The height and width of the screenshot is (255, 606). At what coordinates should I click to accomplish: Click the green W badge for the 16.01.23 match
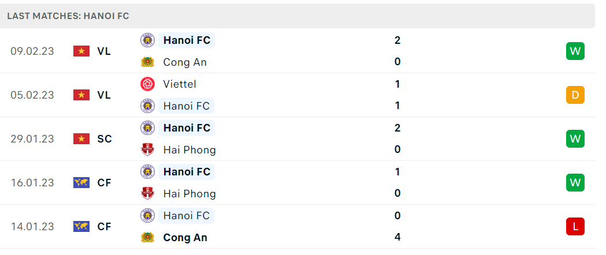click(x=575, y=182)
